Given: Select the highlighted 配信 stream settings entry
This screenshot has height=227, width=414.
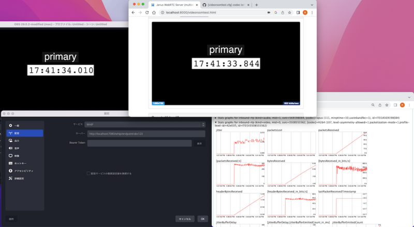Looking at the screenshot, I should [25, 133].
